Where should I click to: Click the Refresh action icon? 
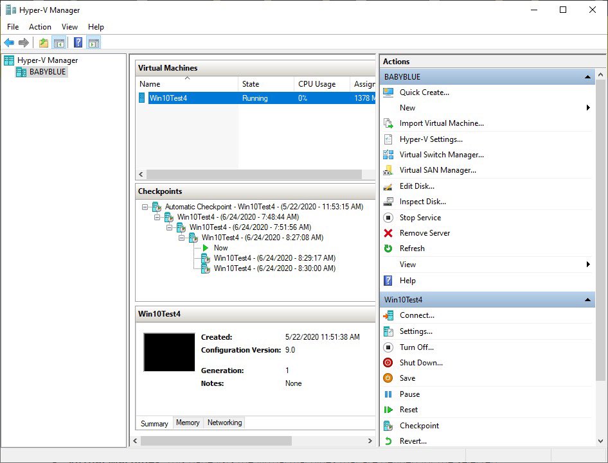click(388, 249)
